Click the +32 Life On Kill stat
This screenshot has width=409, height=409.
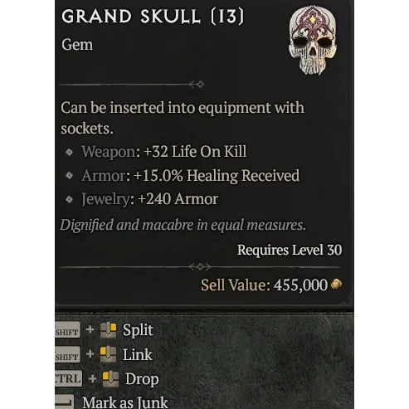(x=195, y=152)
